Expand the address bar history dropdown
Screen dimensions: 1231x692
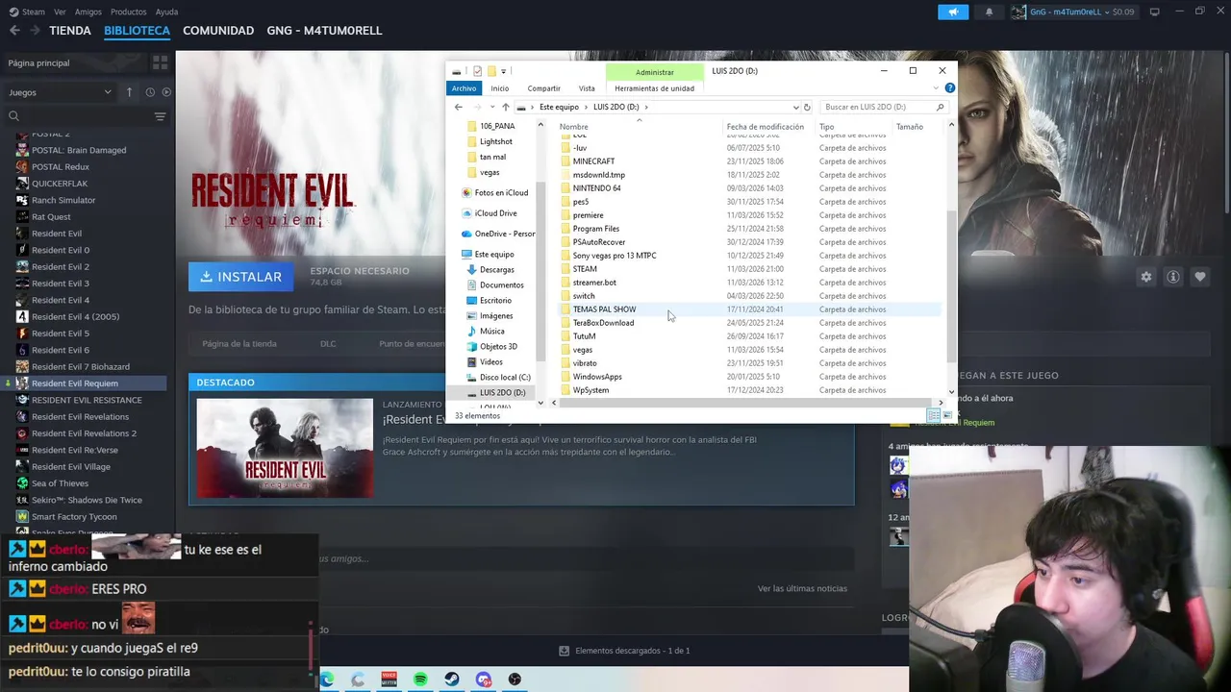795,107
